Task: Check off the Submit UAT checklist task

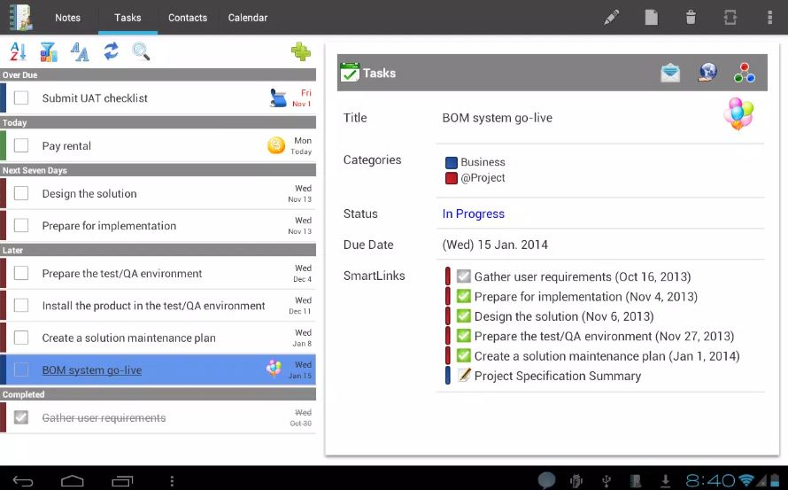Action: point(21,97)
